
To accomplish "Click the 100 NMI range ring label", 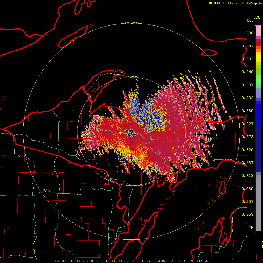I will (131, 23).
